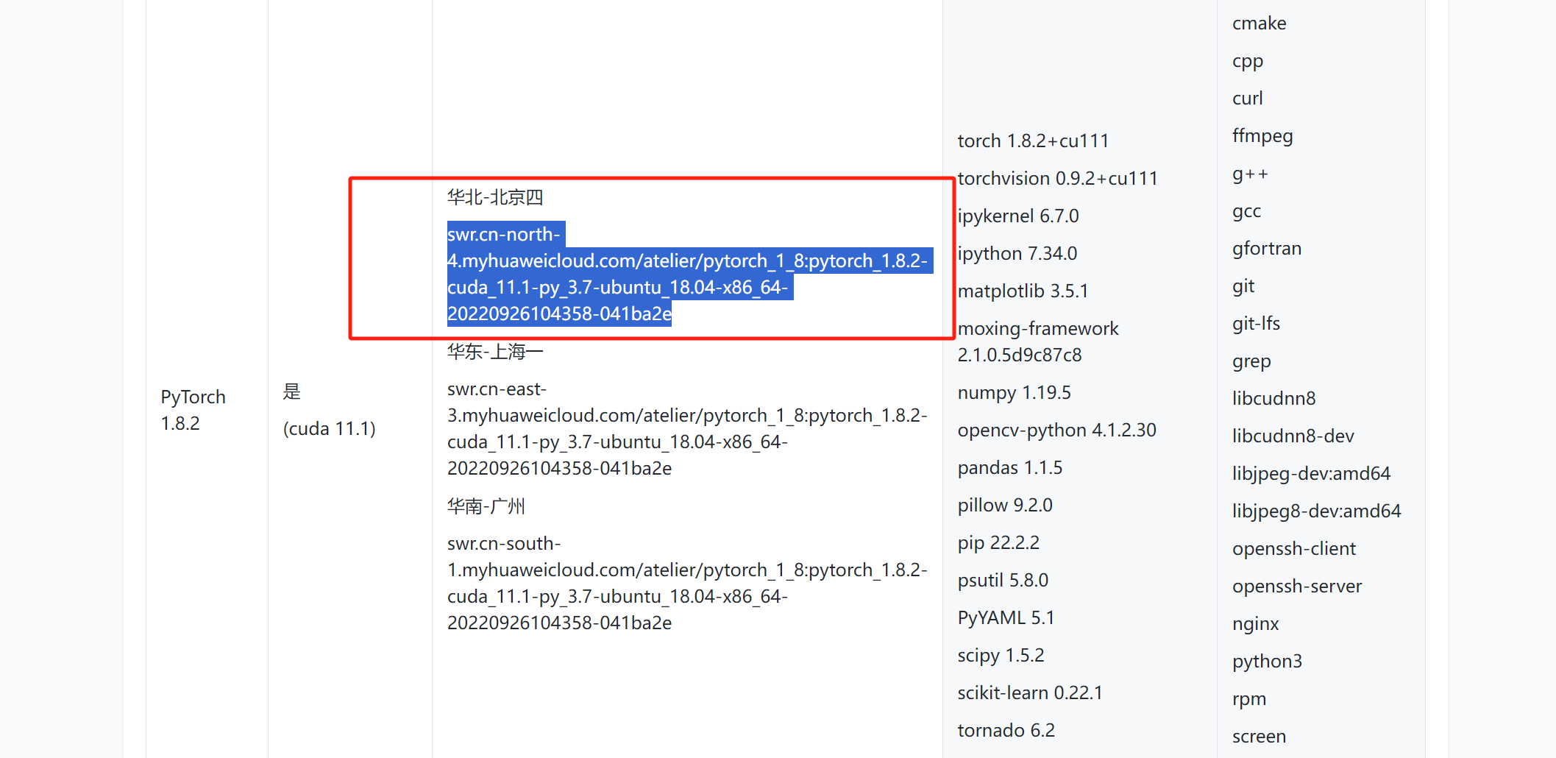Click 'opencv-python 4.1.2.30' package entry

click(1056, 430)
